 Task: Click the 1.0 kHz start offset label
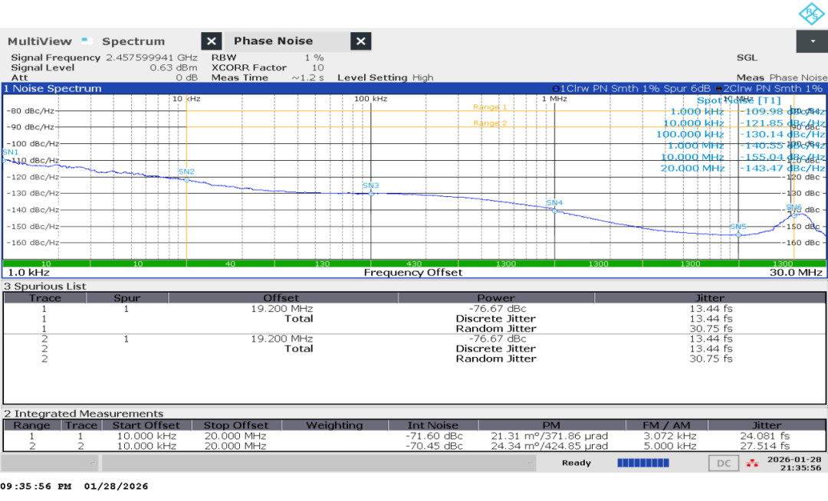[x=28, y=272]
